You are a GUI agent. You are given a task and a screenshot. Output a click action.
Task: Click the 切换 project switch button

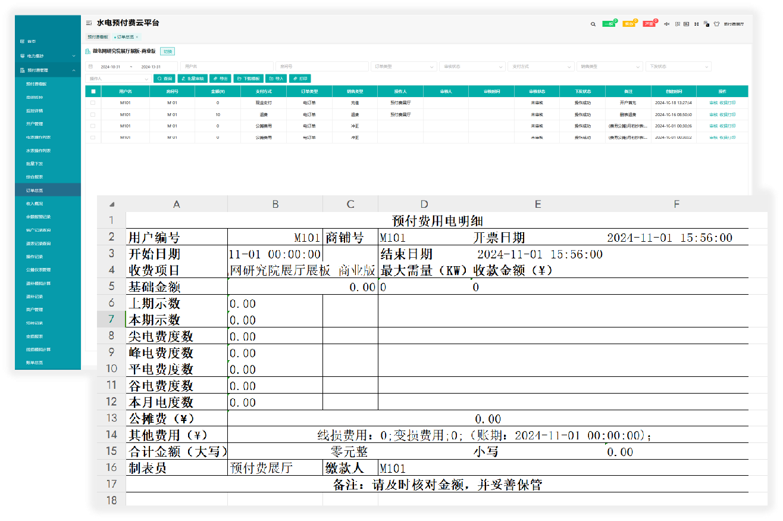click(x=168, y=52)
